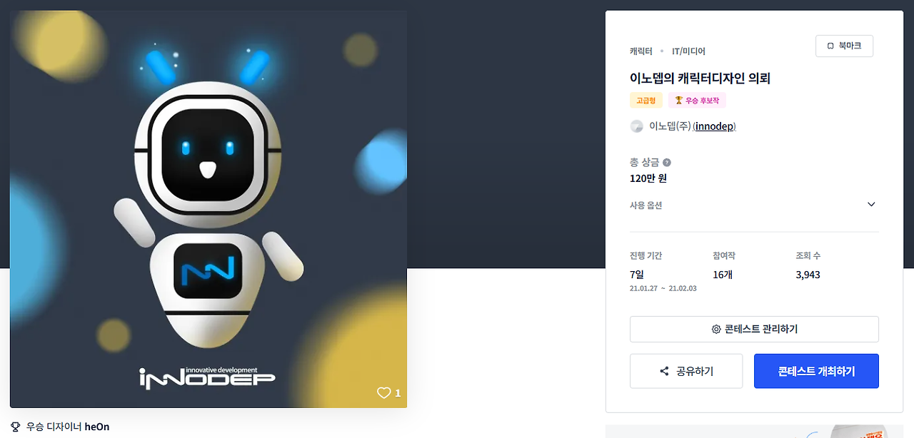Open winning designer heOn's profile
The height and width of the screenshot is (438, 914).
[97, 427]
